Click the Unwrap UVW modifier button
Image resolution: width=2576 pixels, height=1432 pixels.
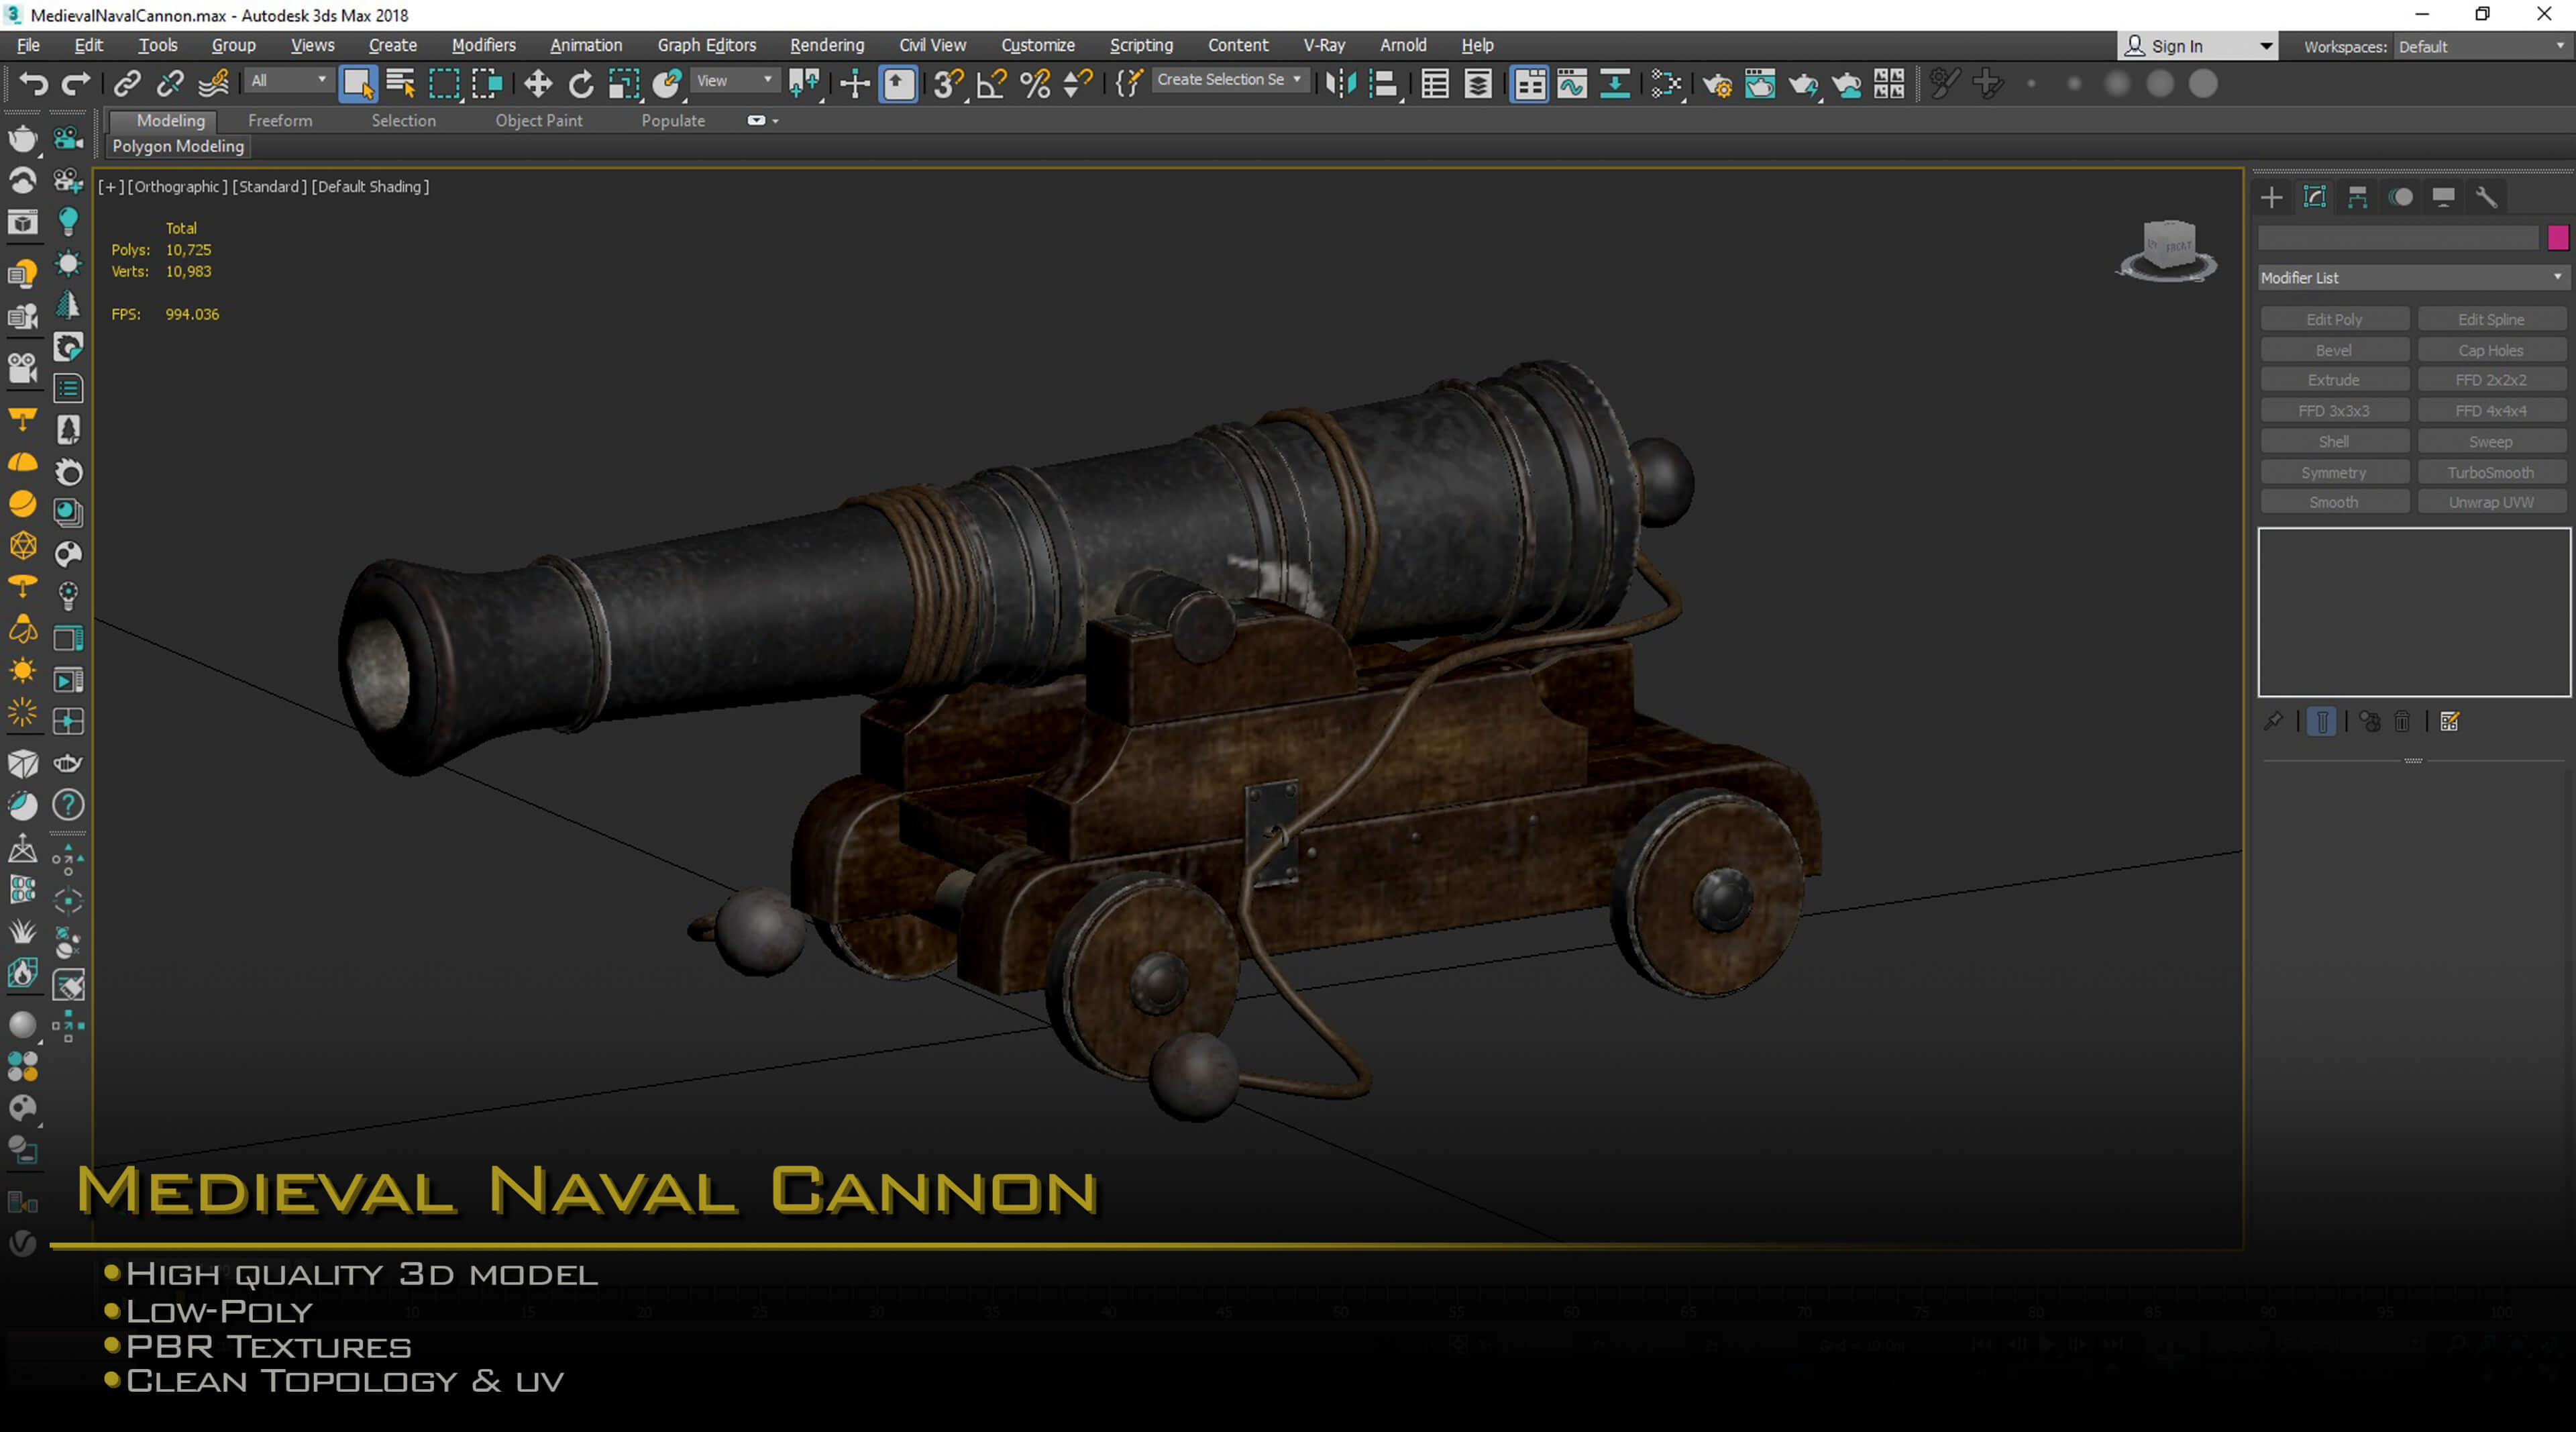point(2490,502)
